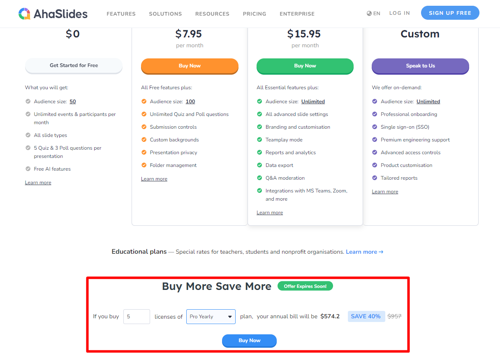Viewport: 500px width, 359px height.
Task: Open the Pro Yearly plan dropdown
Action: [211, 317]
